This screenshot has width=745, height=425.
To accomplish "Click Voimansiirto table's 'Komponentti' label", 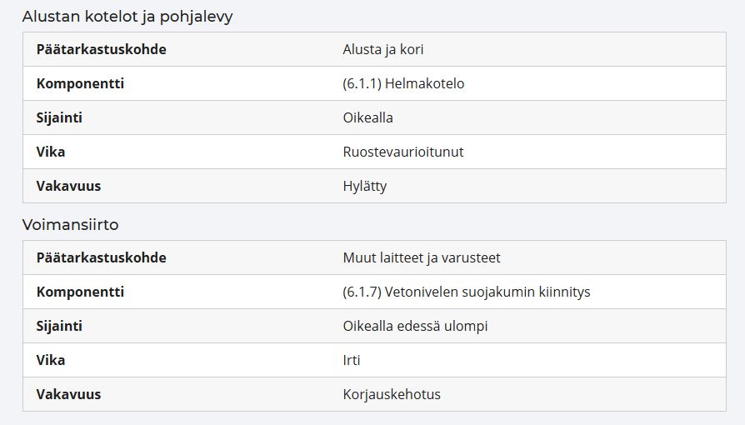I will pos(80,292).
